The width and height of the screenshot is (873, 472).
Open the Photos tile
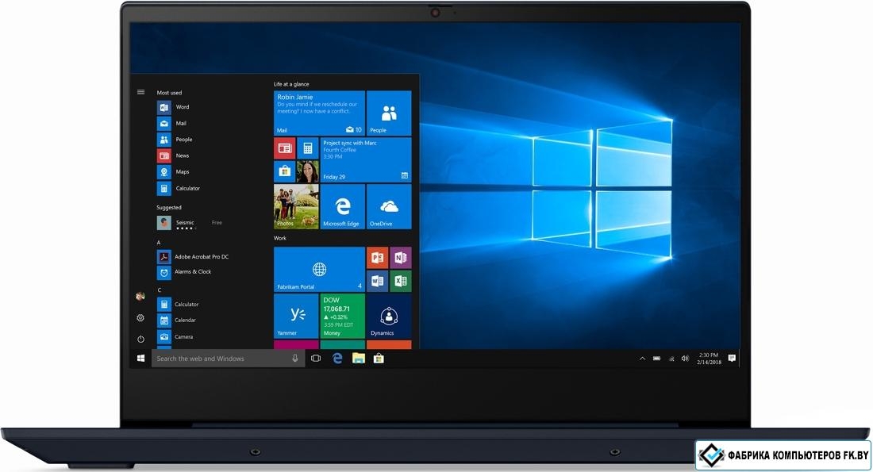pos(296,206)
